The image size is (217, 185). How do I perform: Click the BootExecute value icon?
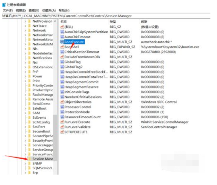coord(62,42)
